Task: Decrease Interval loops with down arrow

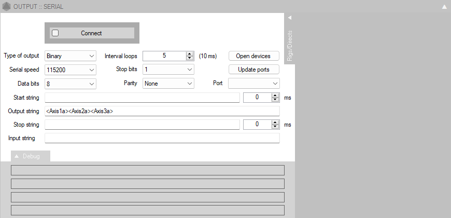Action: [x=190, y=58]
